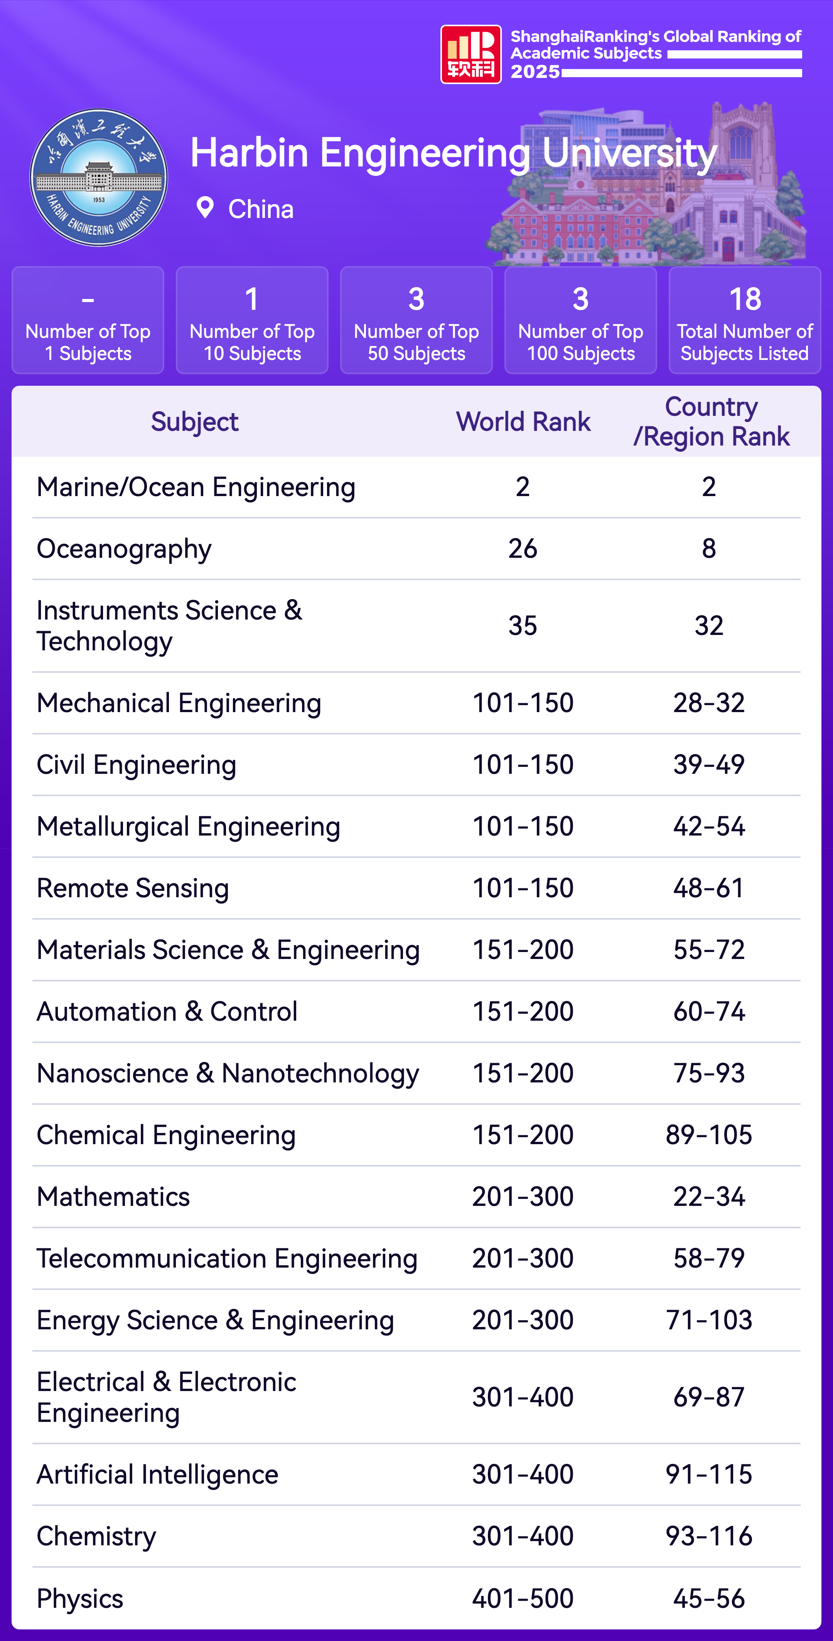Click the location pin icon beside China
Image resolution: width=833 pixels, height=1641 pixels.
click(205, 208)
